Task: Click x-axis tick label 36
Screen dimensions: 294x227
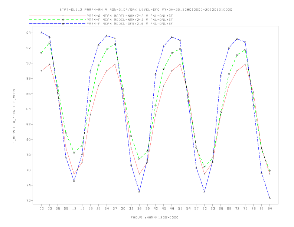Action: (x=139, y=208)
